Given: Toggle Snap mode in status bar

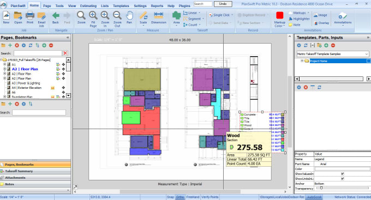Looking at the screenshot, I should click(170, 197).
